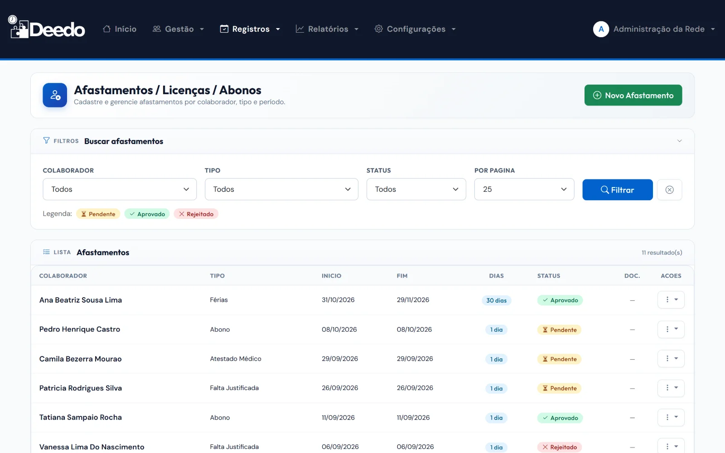Go to Início in the navigation
725x453 pixels.
point(120,29)
